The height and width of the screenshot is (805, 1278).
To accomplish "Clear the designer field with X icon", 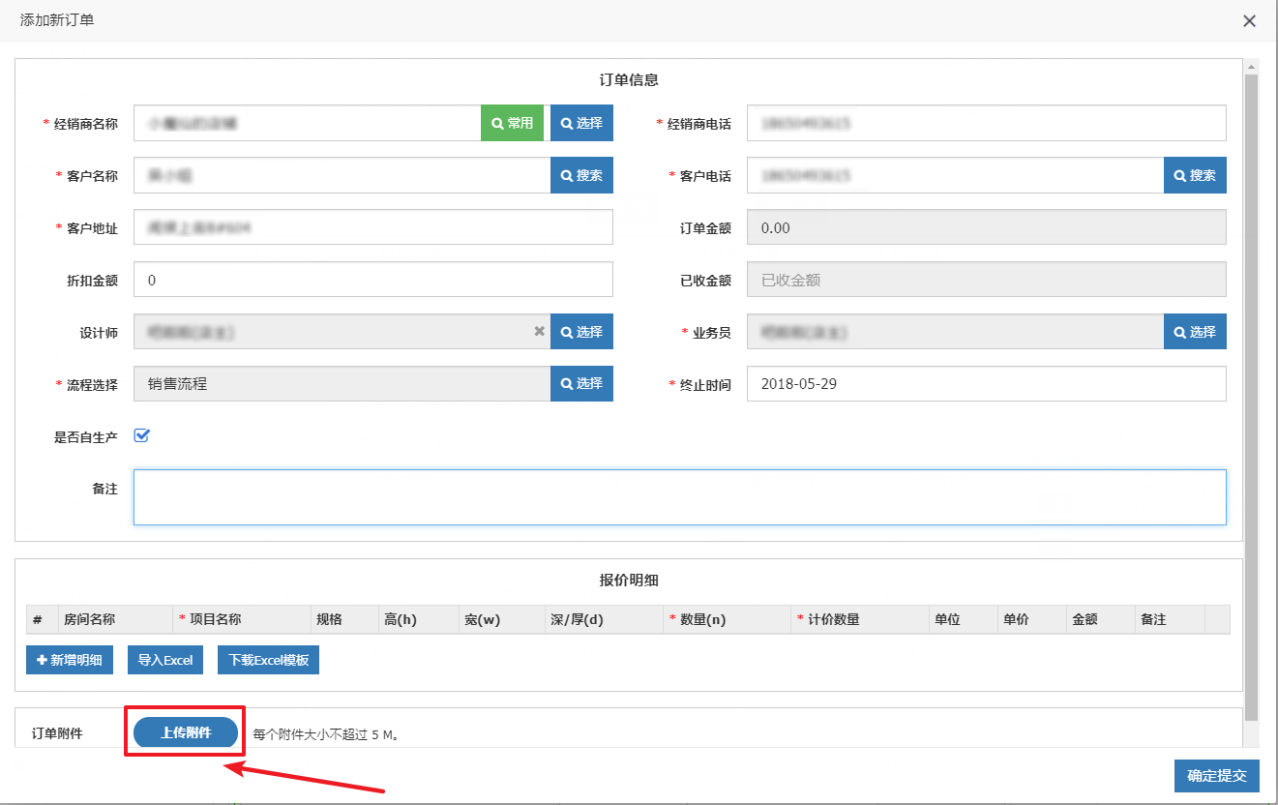I will [540, 331].
